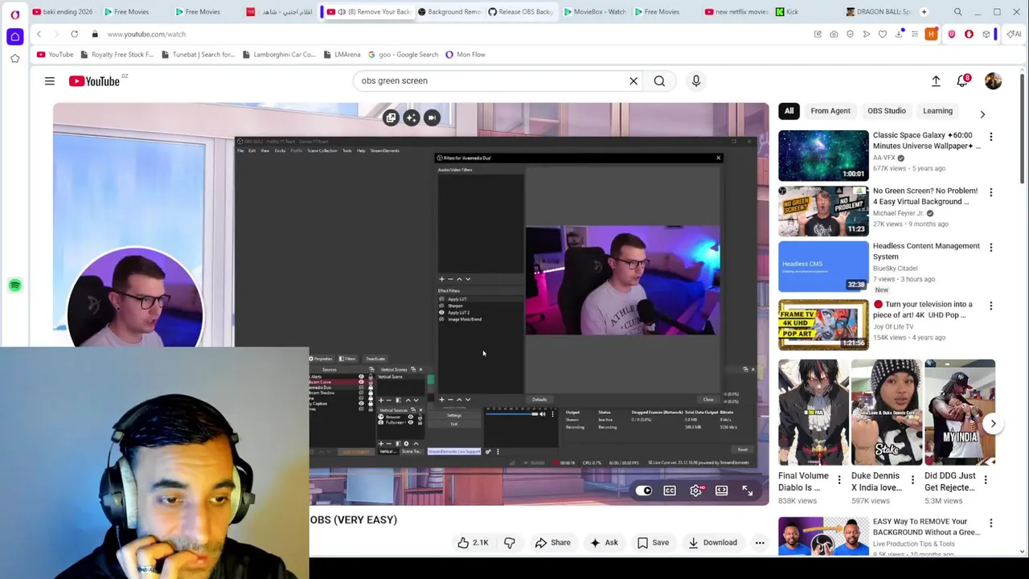
Task: Click the heart icon in address bar
Action: (883, 34)
